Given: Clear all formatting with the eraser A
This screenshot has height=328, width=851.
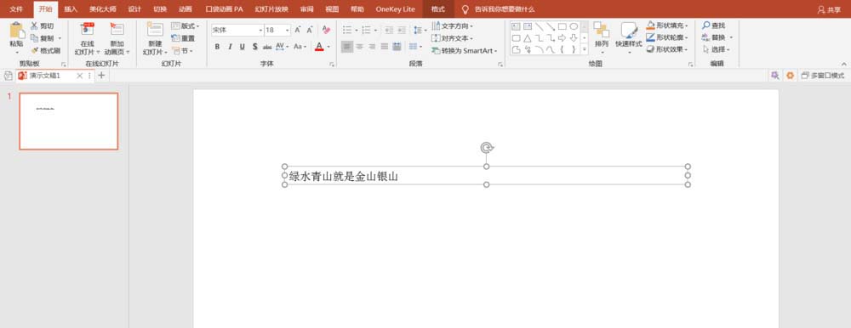Looking at the screenshot, I should [326, 30].
